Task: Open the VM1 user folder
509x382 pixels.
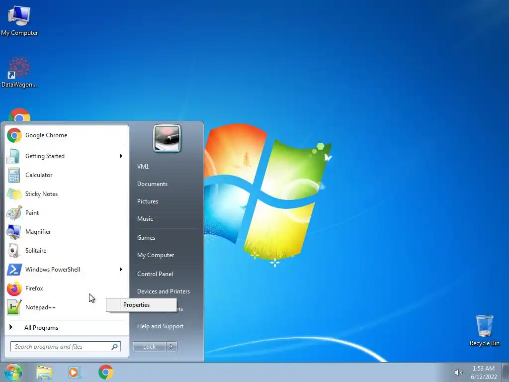Action: 143,167
